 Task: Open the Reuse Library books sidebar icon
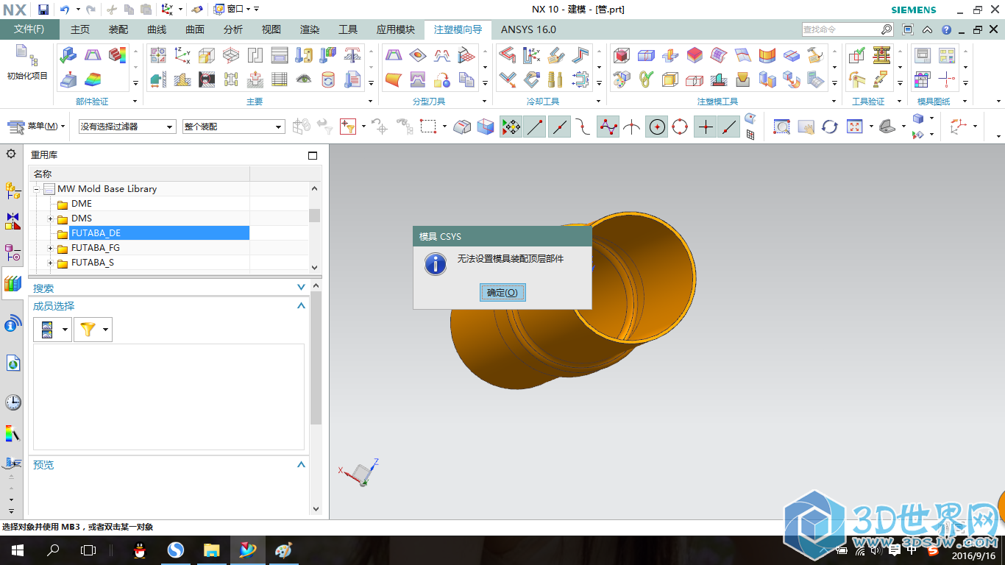point(13,283)
